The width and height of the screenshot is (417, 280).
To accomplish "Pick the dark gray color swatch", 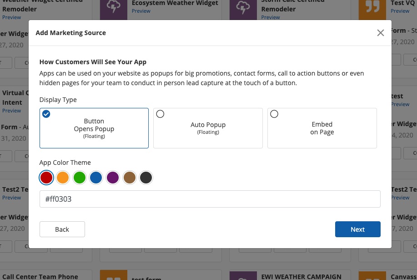I will tap(146, 178).
